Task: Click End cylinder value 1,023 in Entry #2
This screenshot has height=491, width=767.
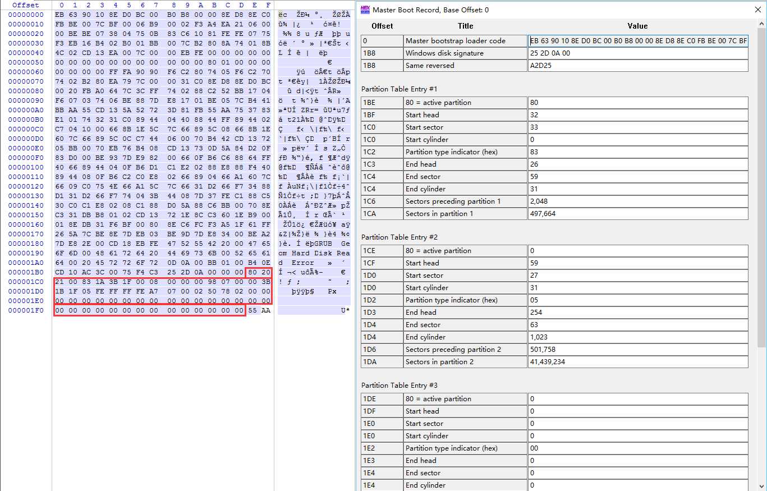Action: tap(638, 337)
